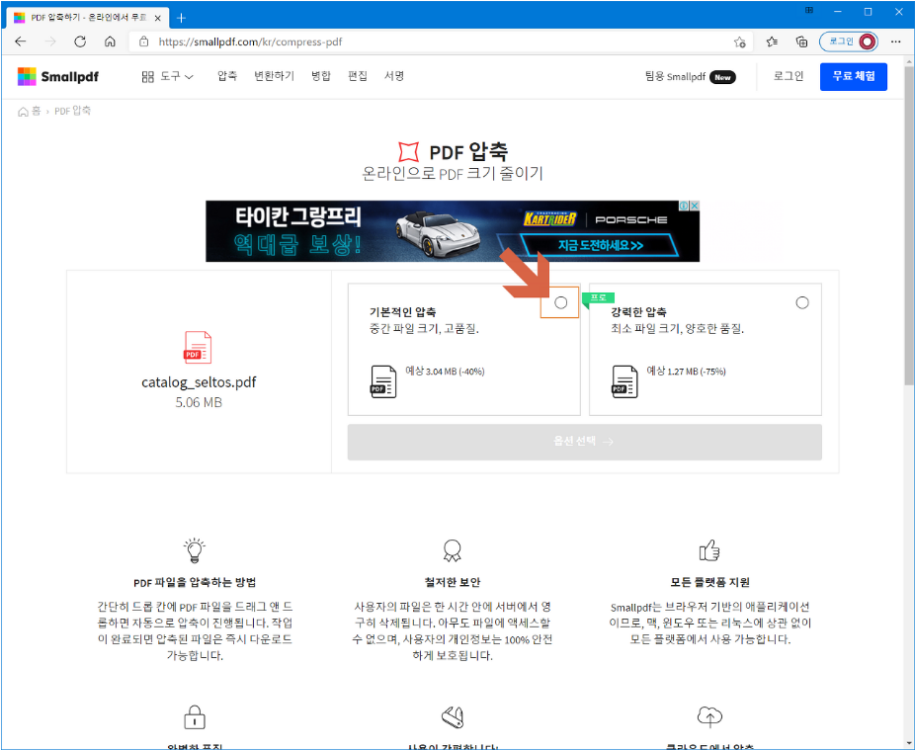Click the PDF document icon near 1.27 MB
This screenshot has height=750, width=915.
click(624, 381)
